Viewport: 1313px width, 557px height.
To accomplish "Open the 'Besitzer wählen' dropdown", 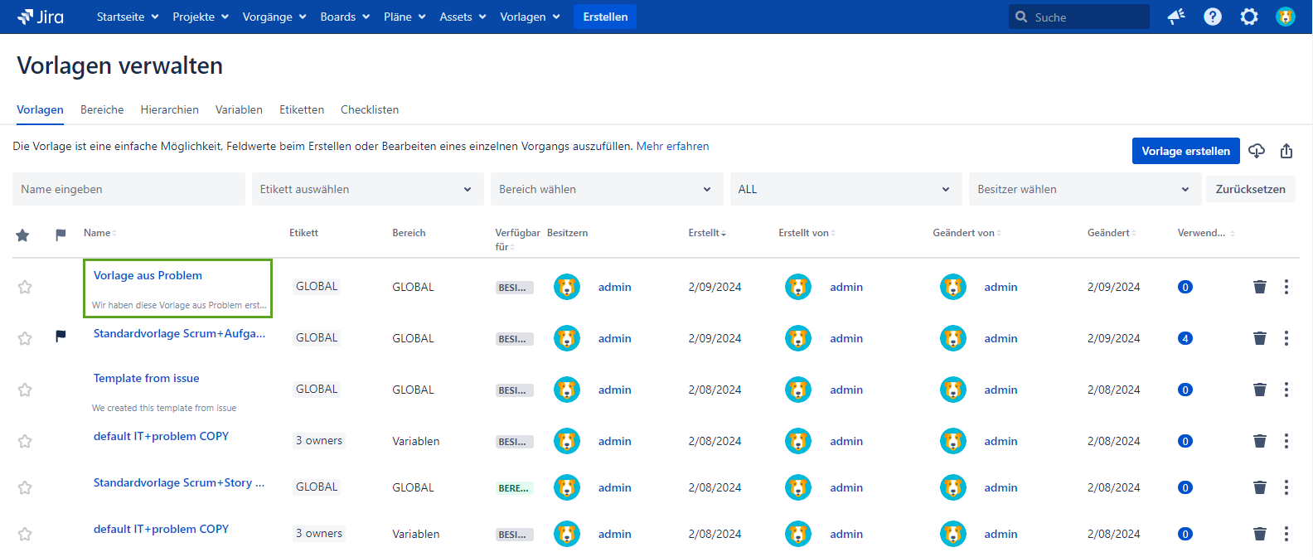I will pyautogui.click(x=1084, y=189).
